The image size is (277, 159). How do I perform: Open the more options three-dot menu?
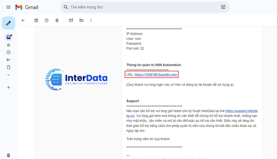click(91, 20)
